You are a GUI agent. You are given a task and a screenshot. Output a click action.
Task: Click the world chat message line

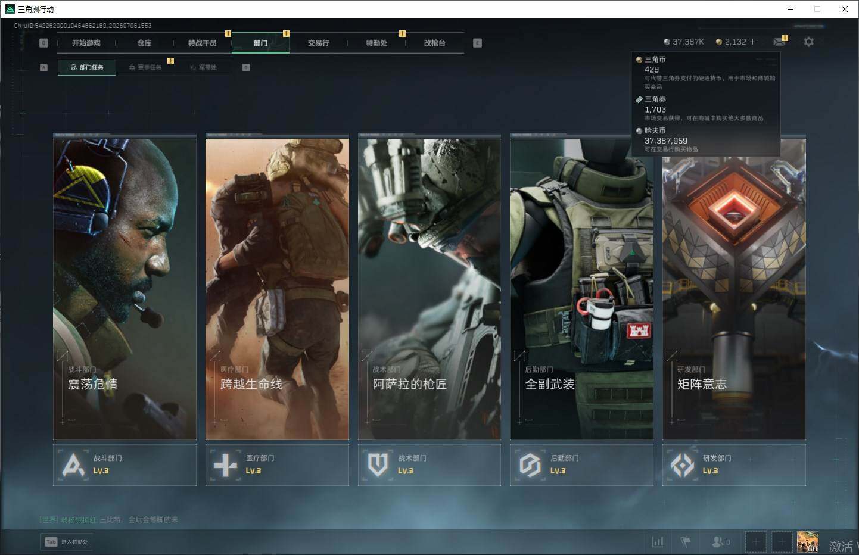point(108,520)
